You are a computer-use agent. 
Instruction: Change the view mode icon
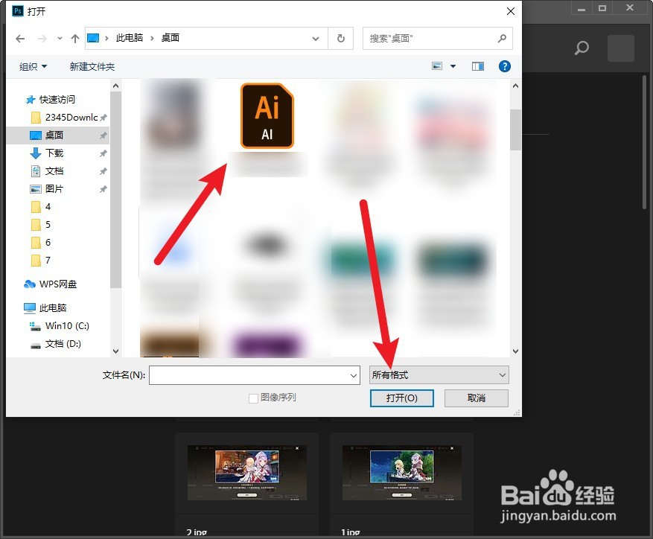(x=437, y=66)
